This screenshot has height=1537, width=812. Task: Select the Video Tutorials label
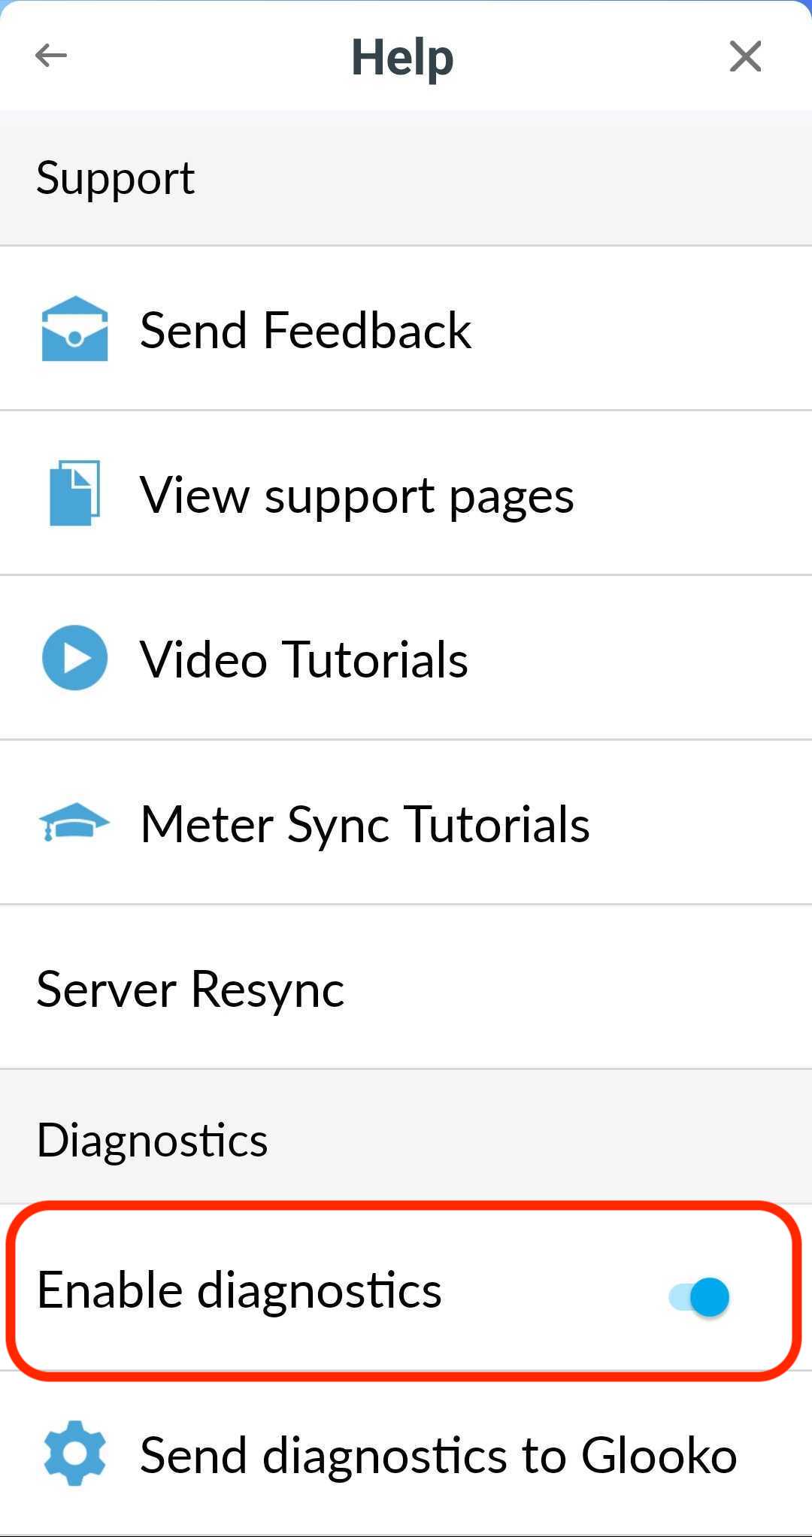click(304, 659)
